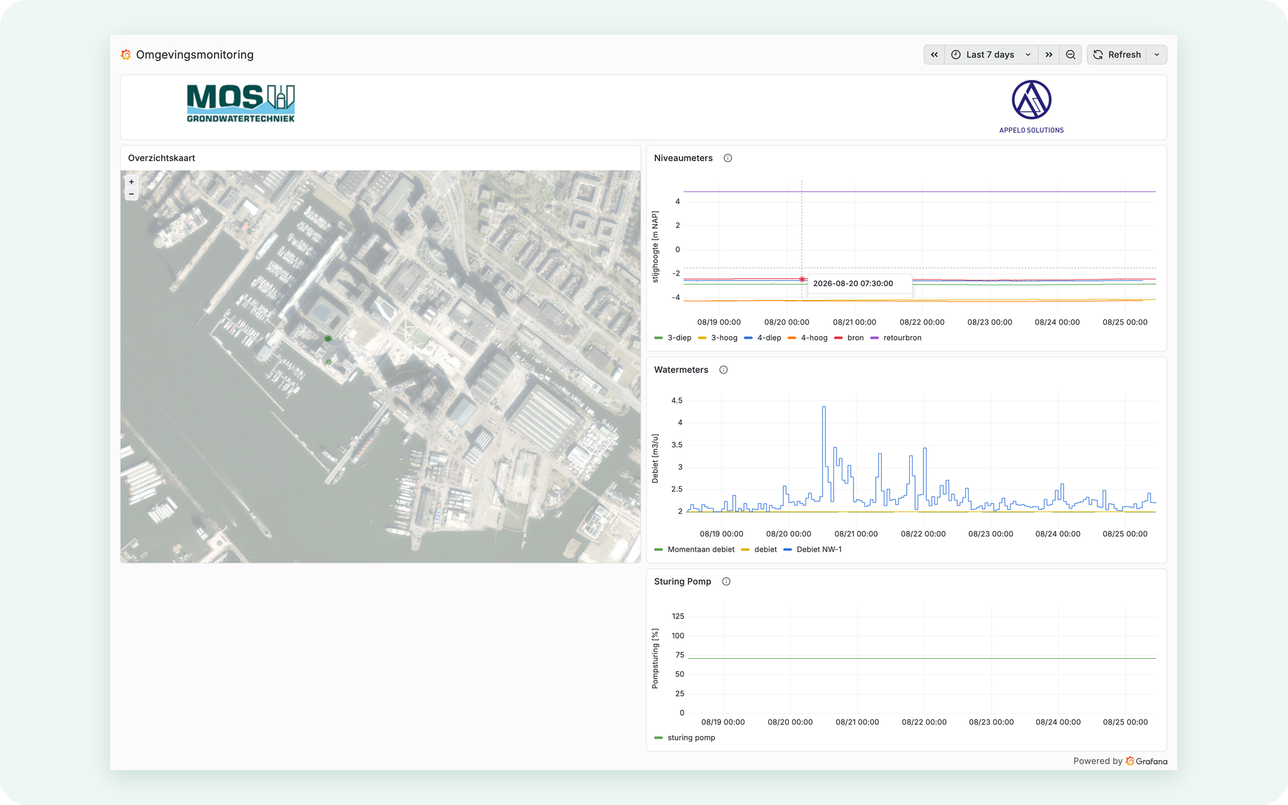The width and height of the screenshot is (1288, 805).
Task: Expand the refresh interval dropdown arrow
Action: (1157, 55)
